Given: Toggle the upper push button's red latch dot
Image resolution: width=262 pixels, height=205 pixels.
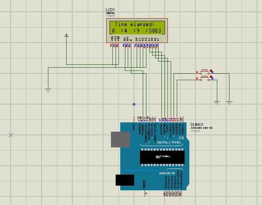Looking at the screenshot, I should coord(211,71).
